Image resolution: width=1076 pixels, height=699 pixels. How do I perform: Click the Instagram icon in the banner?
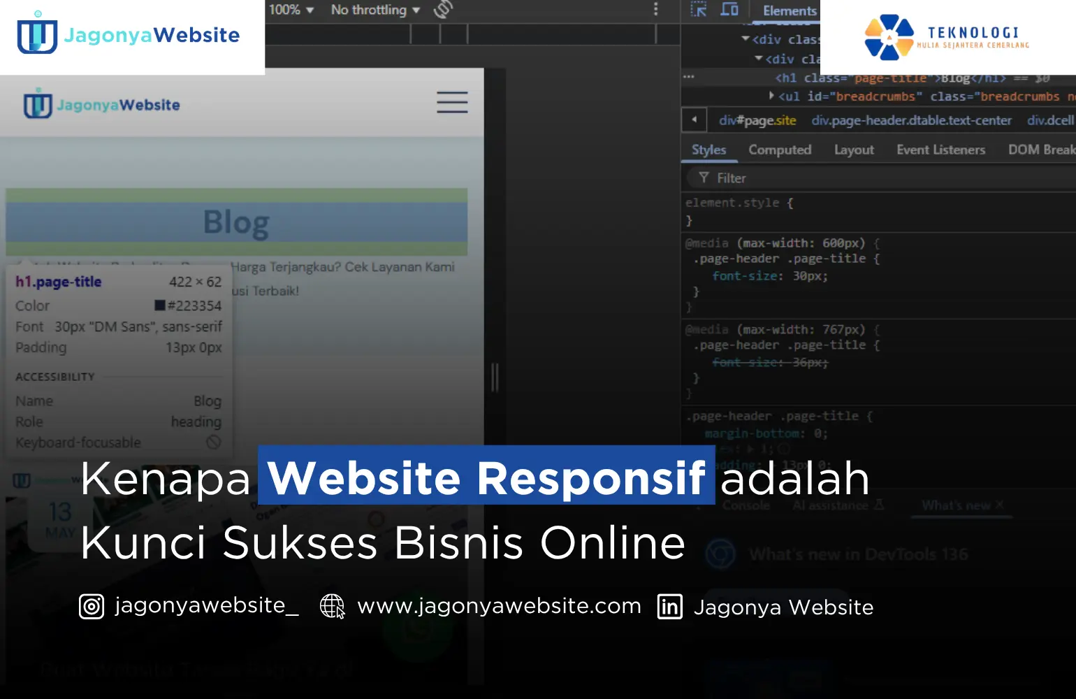[92, 606]
